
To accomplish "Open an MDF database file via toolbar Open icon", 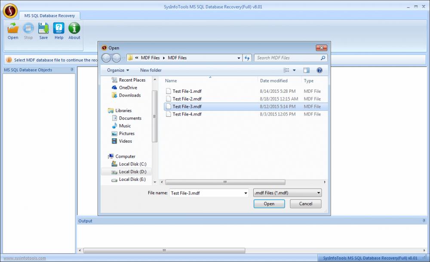I will (12, 30).
